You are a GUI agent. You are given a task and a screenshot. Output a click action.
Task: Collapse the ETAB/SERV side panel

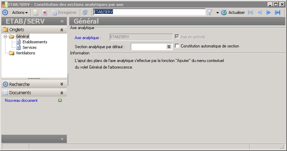tap(62, 21)
